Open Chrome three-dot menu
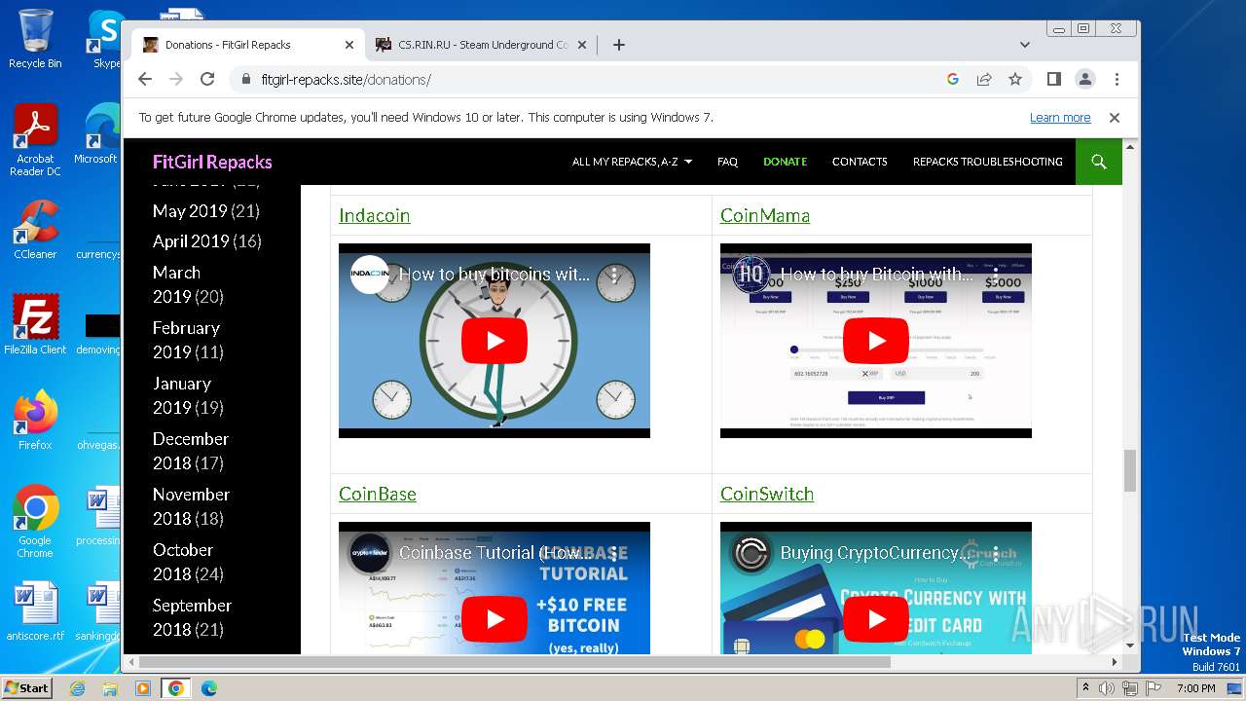This screenshot has height=701, width=1246. (1117, 79)
